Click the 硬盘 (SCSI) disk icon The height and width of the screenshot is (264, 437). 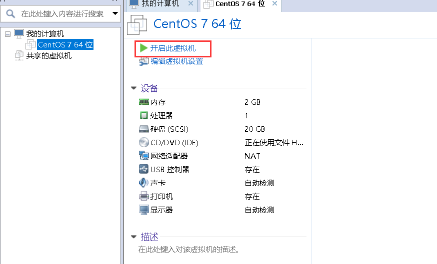click(144, 129)
